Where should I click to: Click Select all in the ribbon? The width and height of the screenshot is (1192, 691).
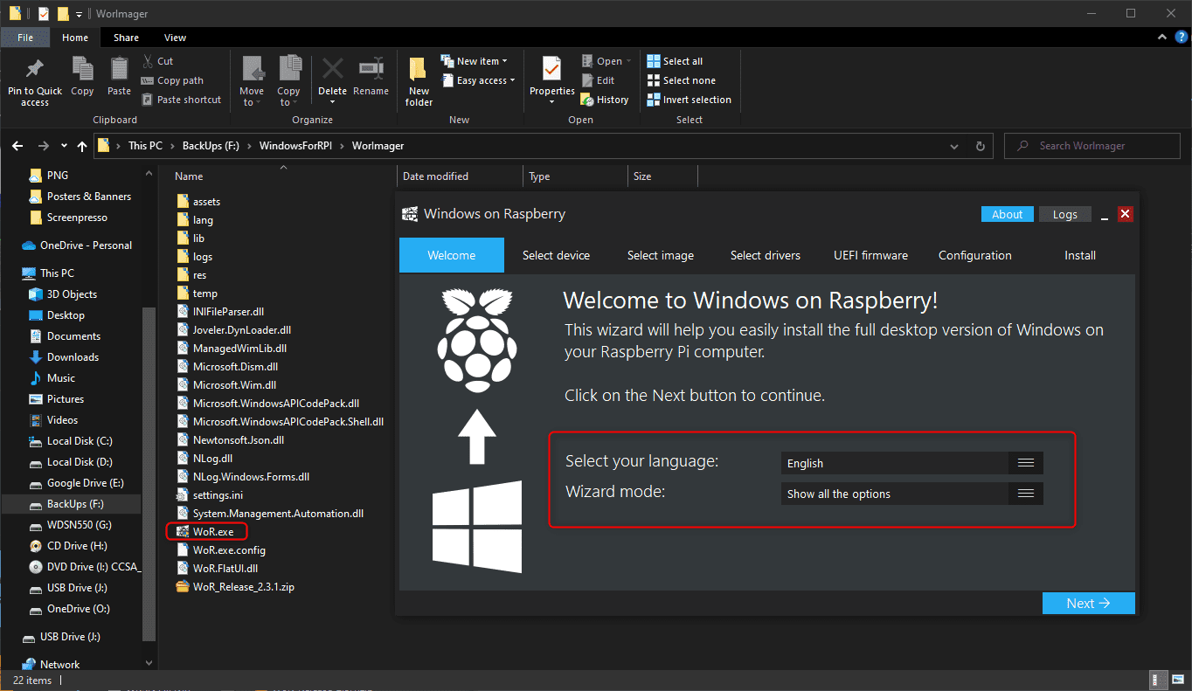tap(675, 61)
